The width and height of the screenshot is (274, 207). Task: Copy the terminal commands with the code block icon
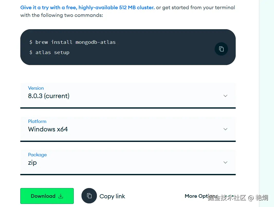click(x=221, y=49)
